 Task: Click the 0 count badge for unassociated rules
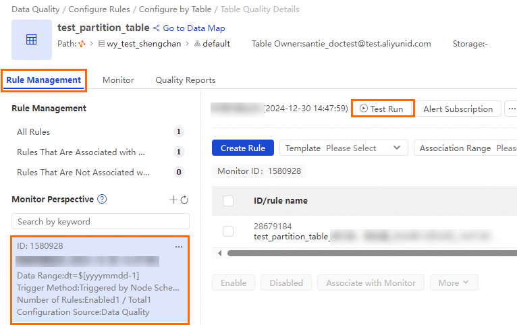pos(179,172)
